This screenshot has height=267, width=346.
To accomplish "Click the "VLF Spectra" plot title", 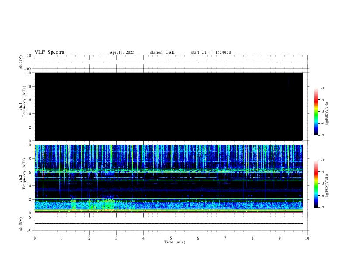I will coord(49,52).
